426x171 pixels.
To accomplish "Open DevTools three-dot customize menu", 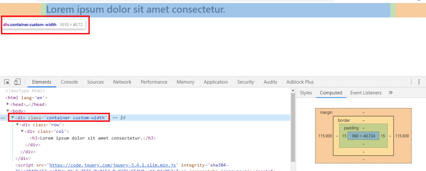I will pyautogui.click(x=419, y=82).
